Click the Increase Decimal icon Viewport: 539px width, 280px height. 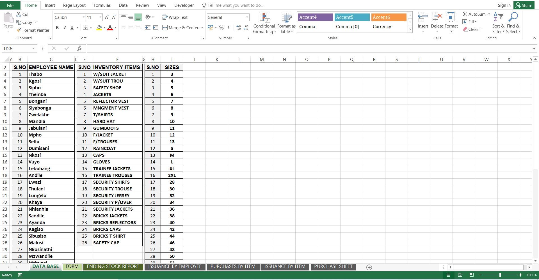point(238,28)
